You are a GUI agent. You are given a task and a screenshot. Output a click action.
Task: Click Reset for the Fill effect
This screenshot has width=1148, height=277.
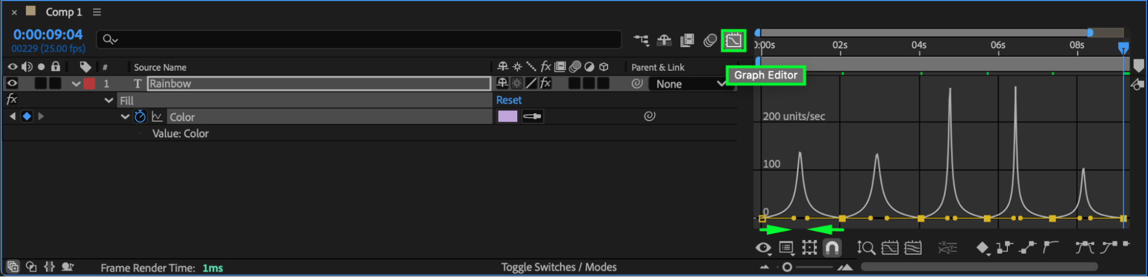point(508,100)
